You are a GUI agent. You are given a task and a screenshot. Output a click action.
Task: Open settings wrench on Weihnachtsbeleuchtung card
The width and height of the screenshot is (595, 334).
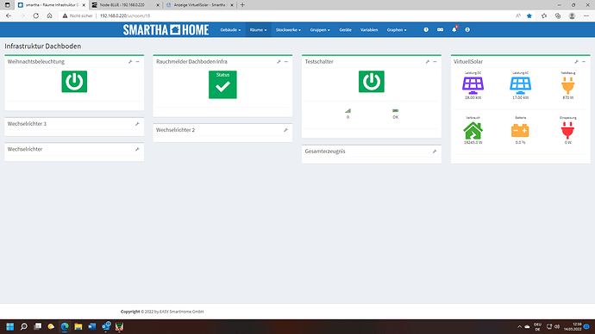pyautogui.click(x=130, y=62)
